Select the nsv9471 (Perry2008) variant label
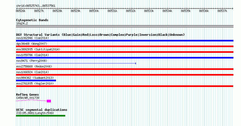 (x=32, y=61)
